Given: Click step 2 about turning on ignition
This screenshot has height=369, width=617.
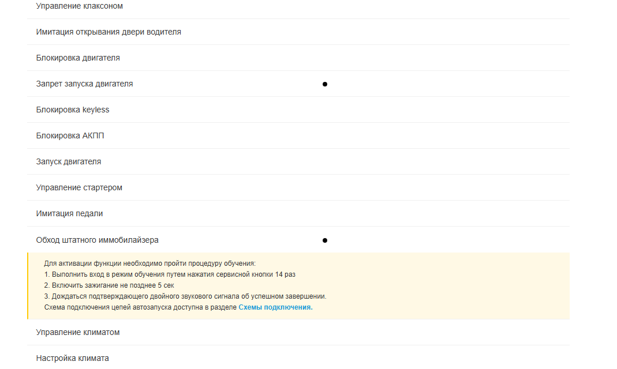Looking at the screenshot, I should [109, 285].
